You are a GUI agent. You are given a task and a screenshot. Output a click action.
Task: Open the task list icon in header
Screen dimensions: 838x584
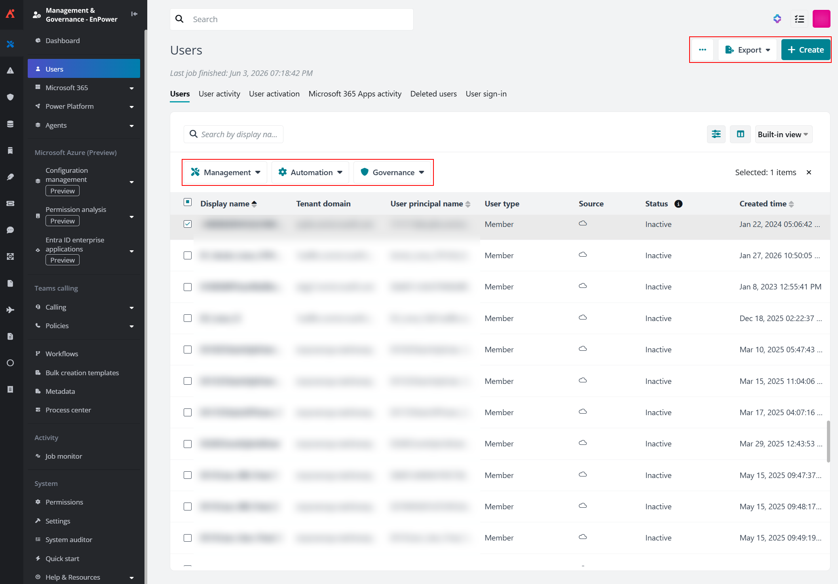click(799, 19)
